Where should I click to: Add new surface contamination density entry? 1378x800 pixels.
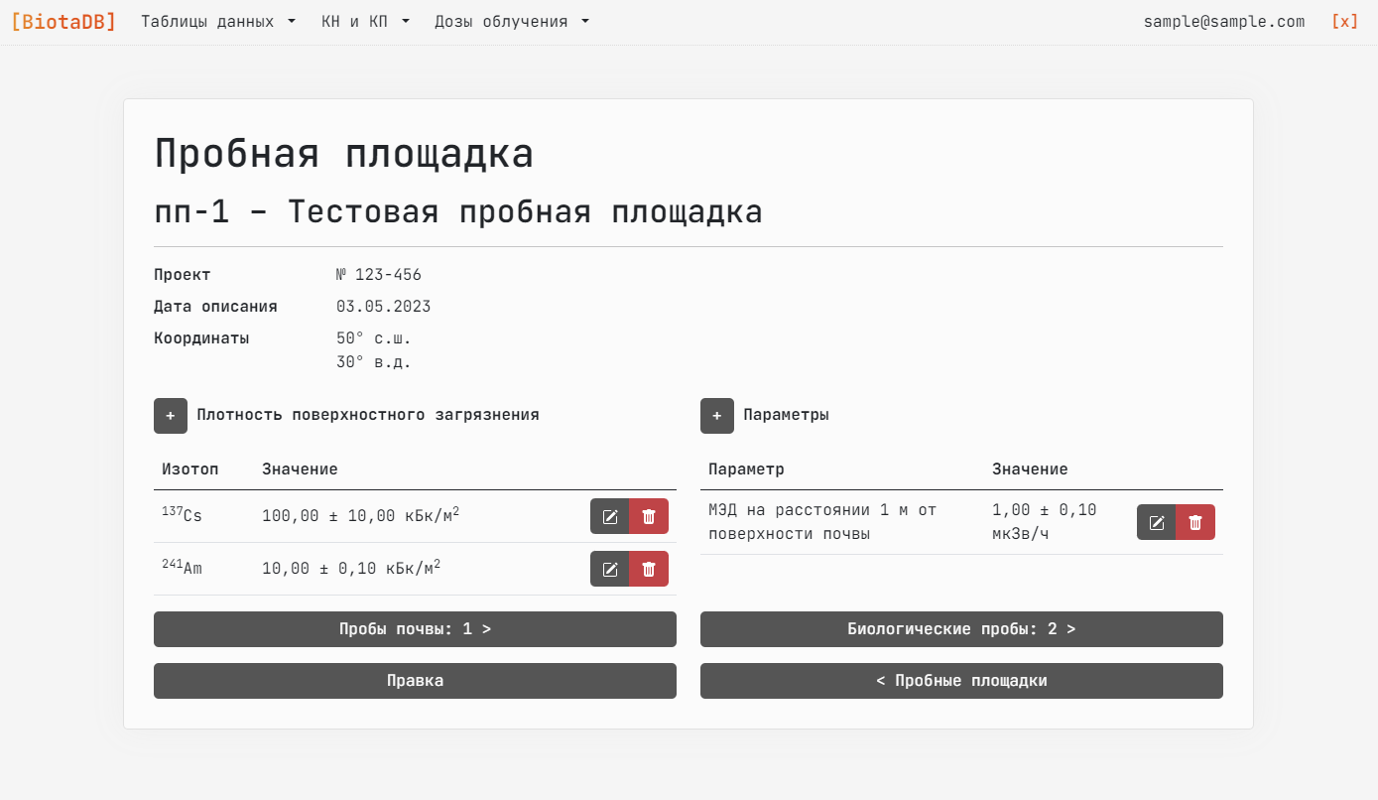(171, 416)
